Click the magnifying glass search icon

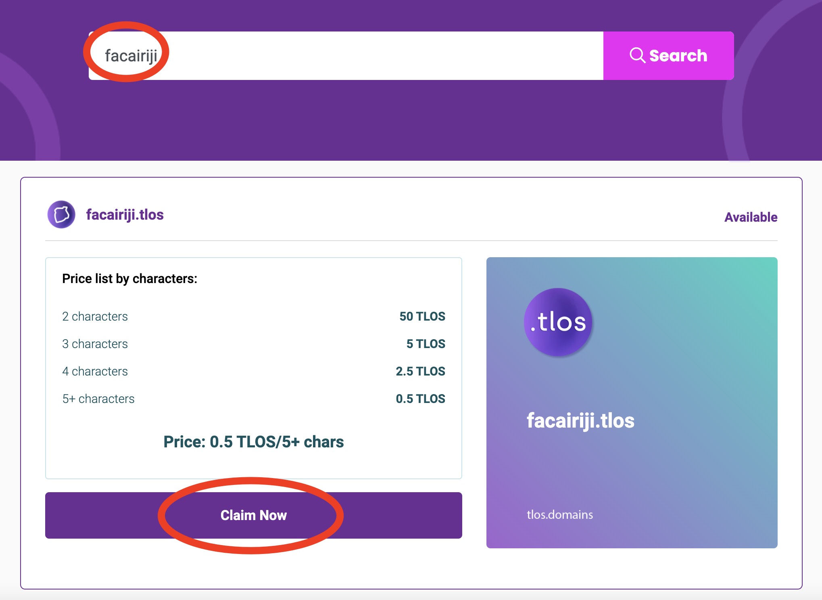click(x=637, y=55)
